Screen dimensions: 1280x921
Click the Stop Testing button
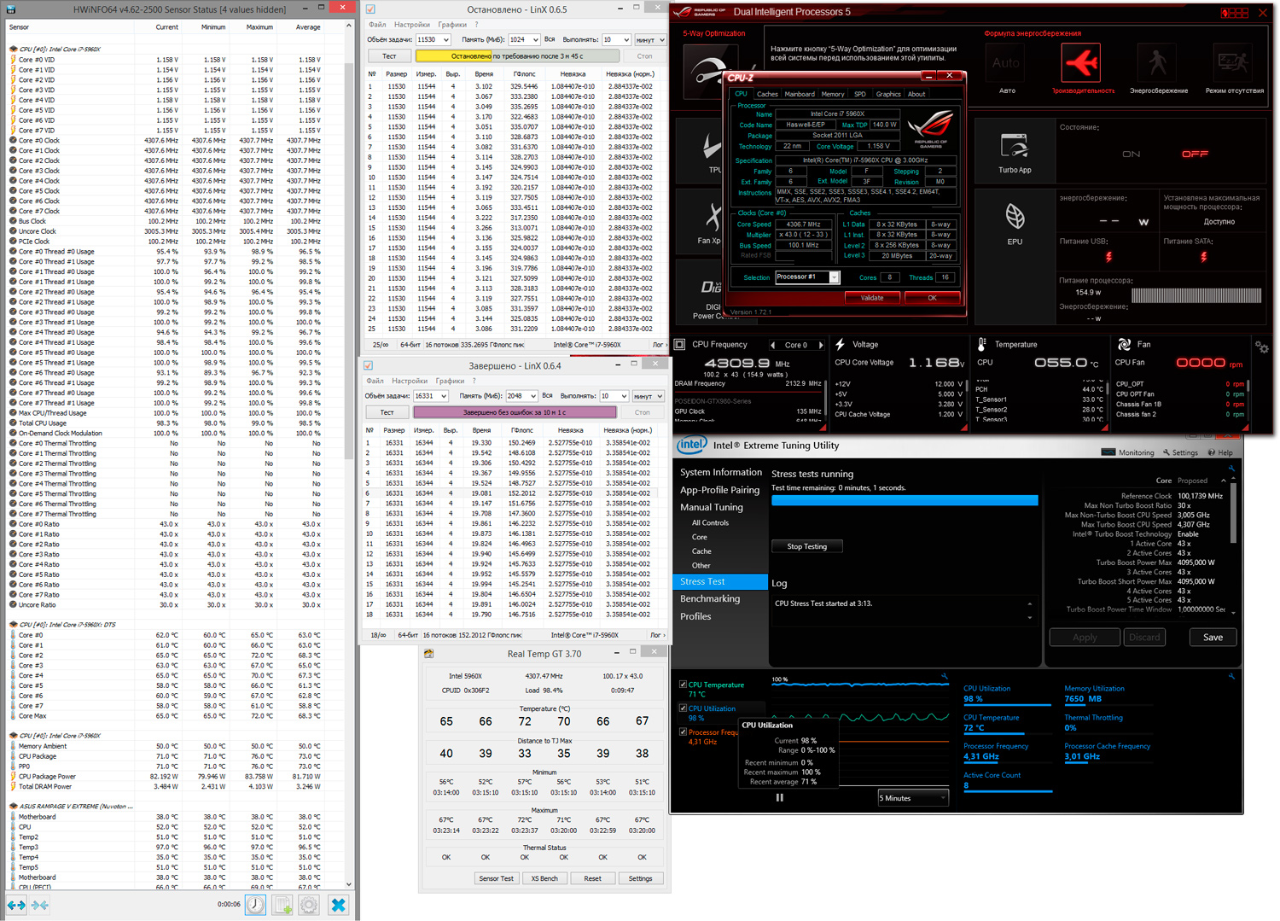(x=806, y=546)
